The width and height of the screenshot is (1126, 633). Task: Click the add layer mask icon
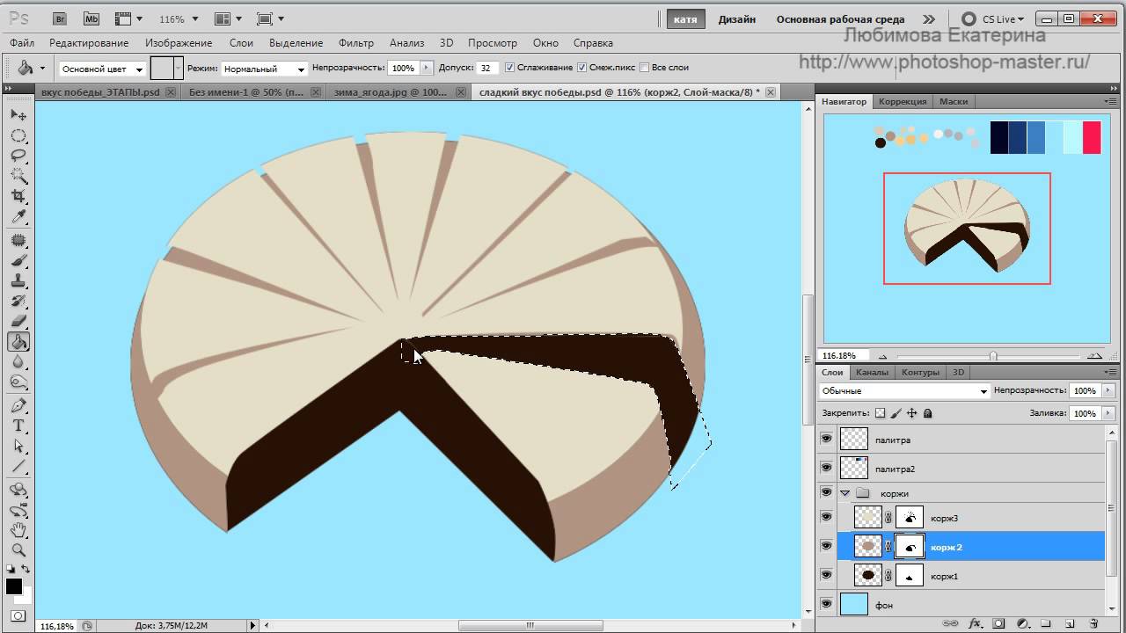coord(998,623)
